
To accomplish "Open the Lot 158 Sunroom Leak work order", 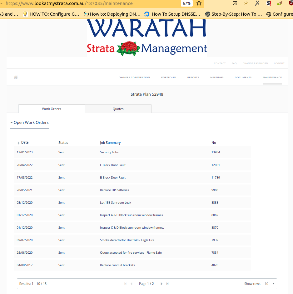I will 116,202.
